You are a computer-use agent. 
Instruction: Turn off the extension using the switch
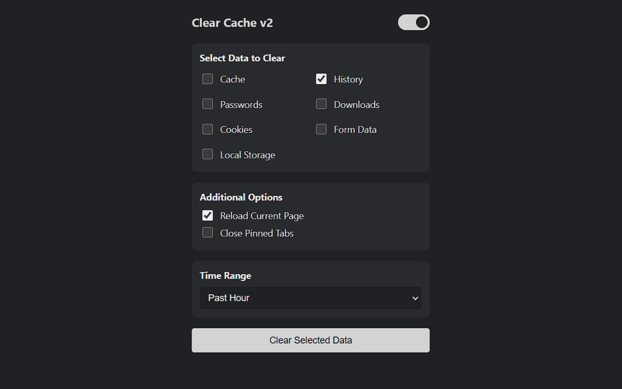pos(414,22)
